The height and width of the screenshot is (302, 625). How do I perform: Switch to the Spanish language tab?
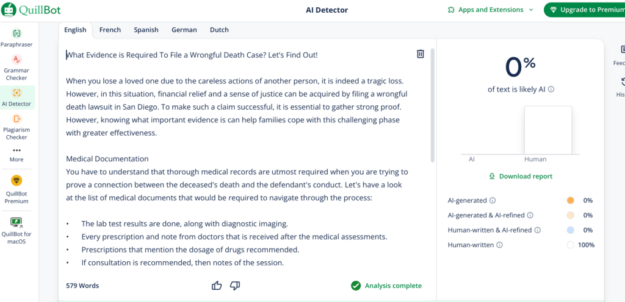coord(146,30)
